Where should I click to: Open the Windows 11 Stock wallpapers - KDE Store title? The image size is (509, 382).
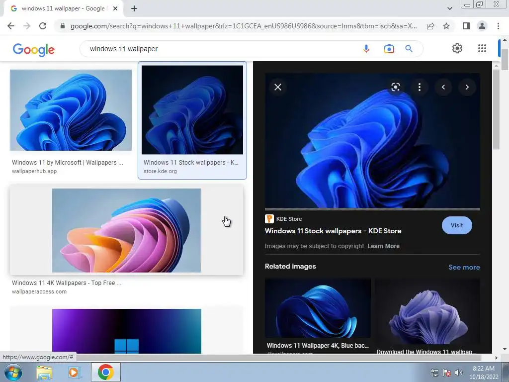point(333,231)
